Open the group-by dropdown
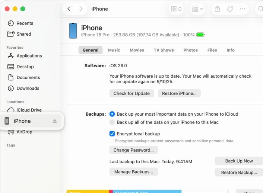The height and width of the screenshot is (193, 263). point(197,9)
